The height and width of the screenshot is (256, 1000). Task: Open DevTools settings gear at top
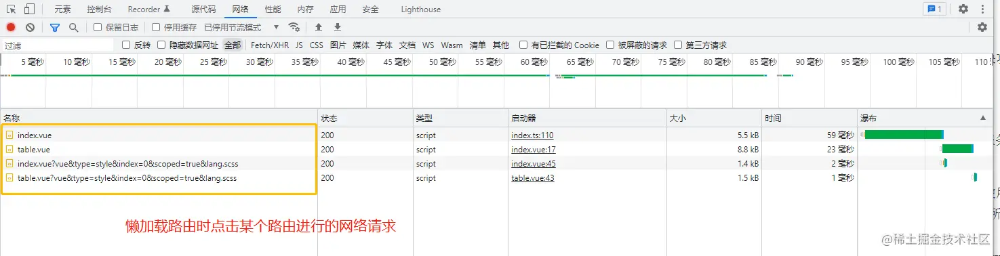coord(963,9)
